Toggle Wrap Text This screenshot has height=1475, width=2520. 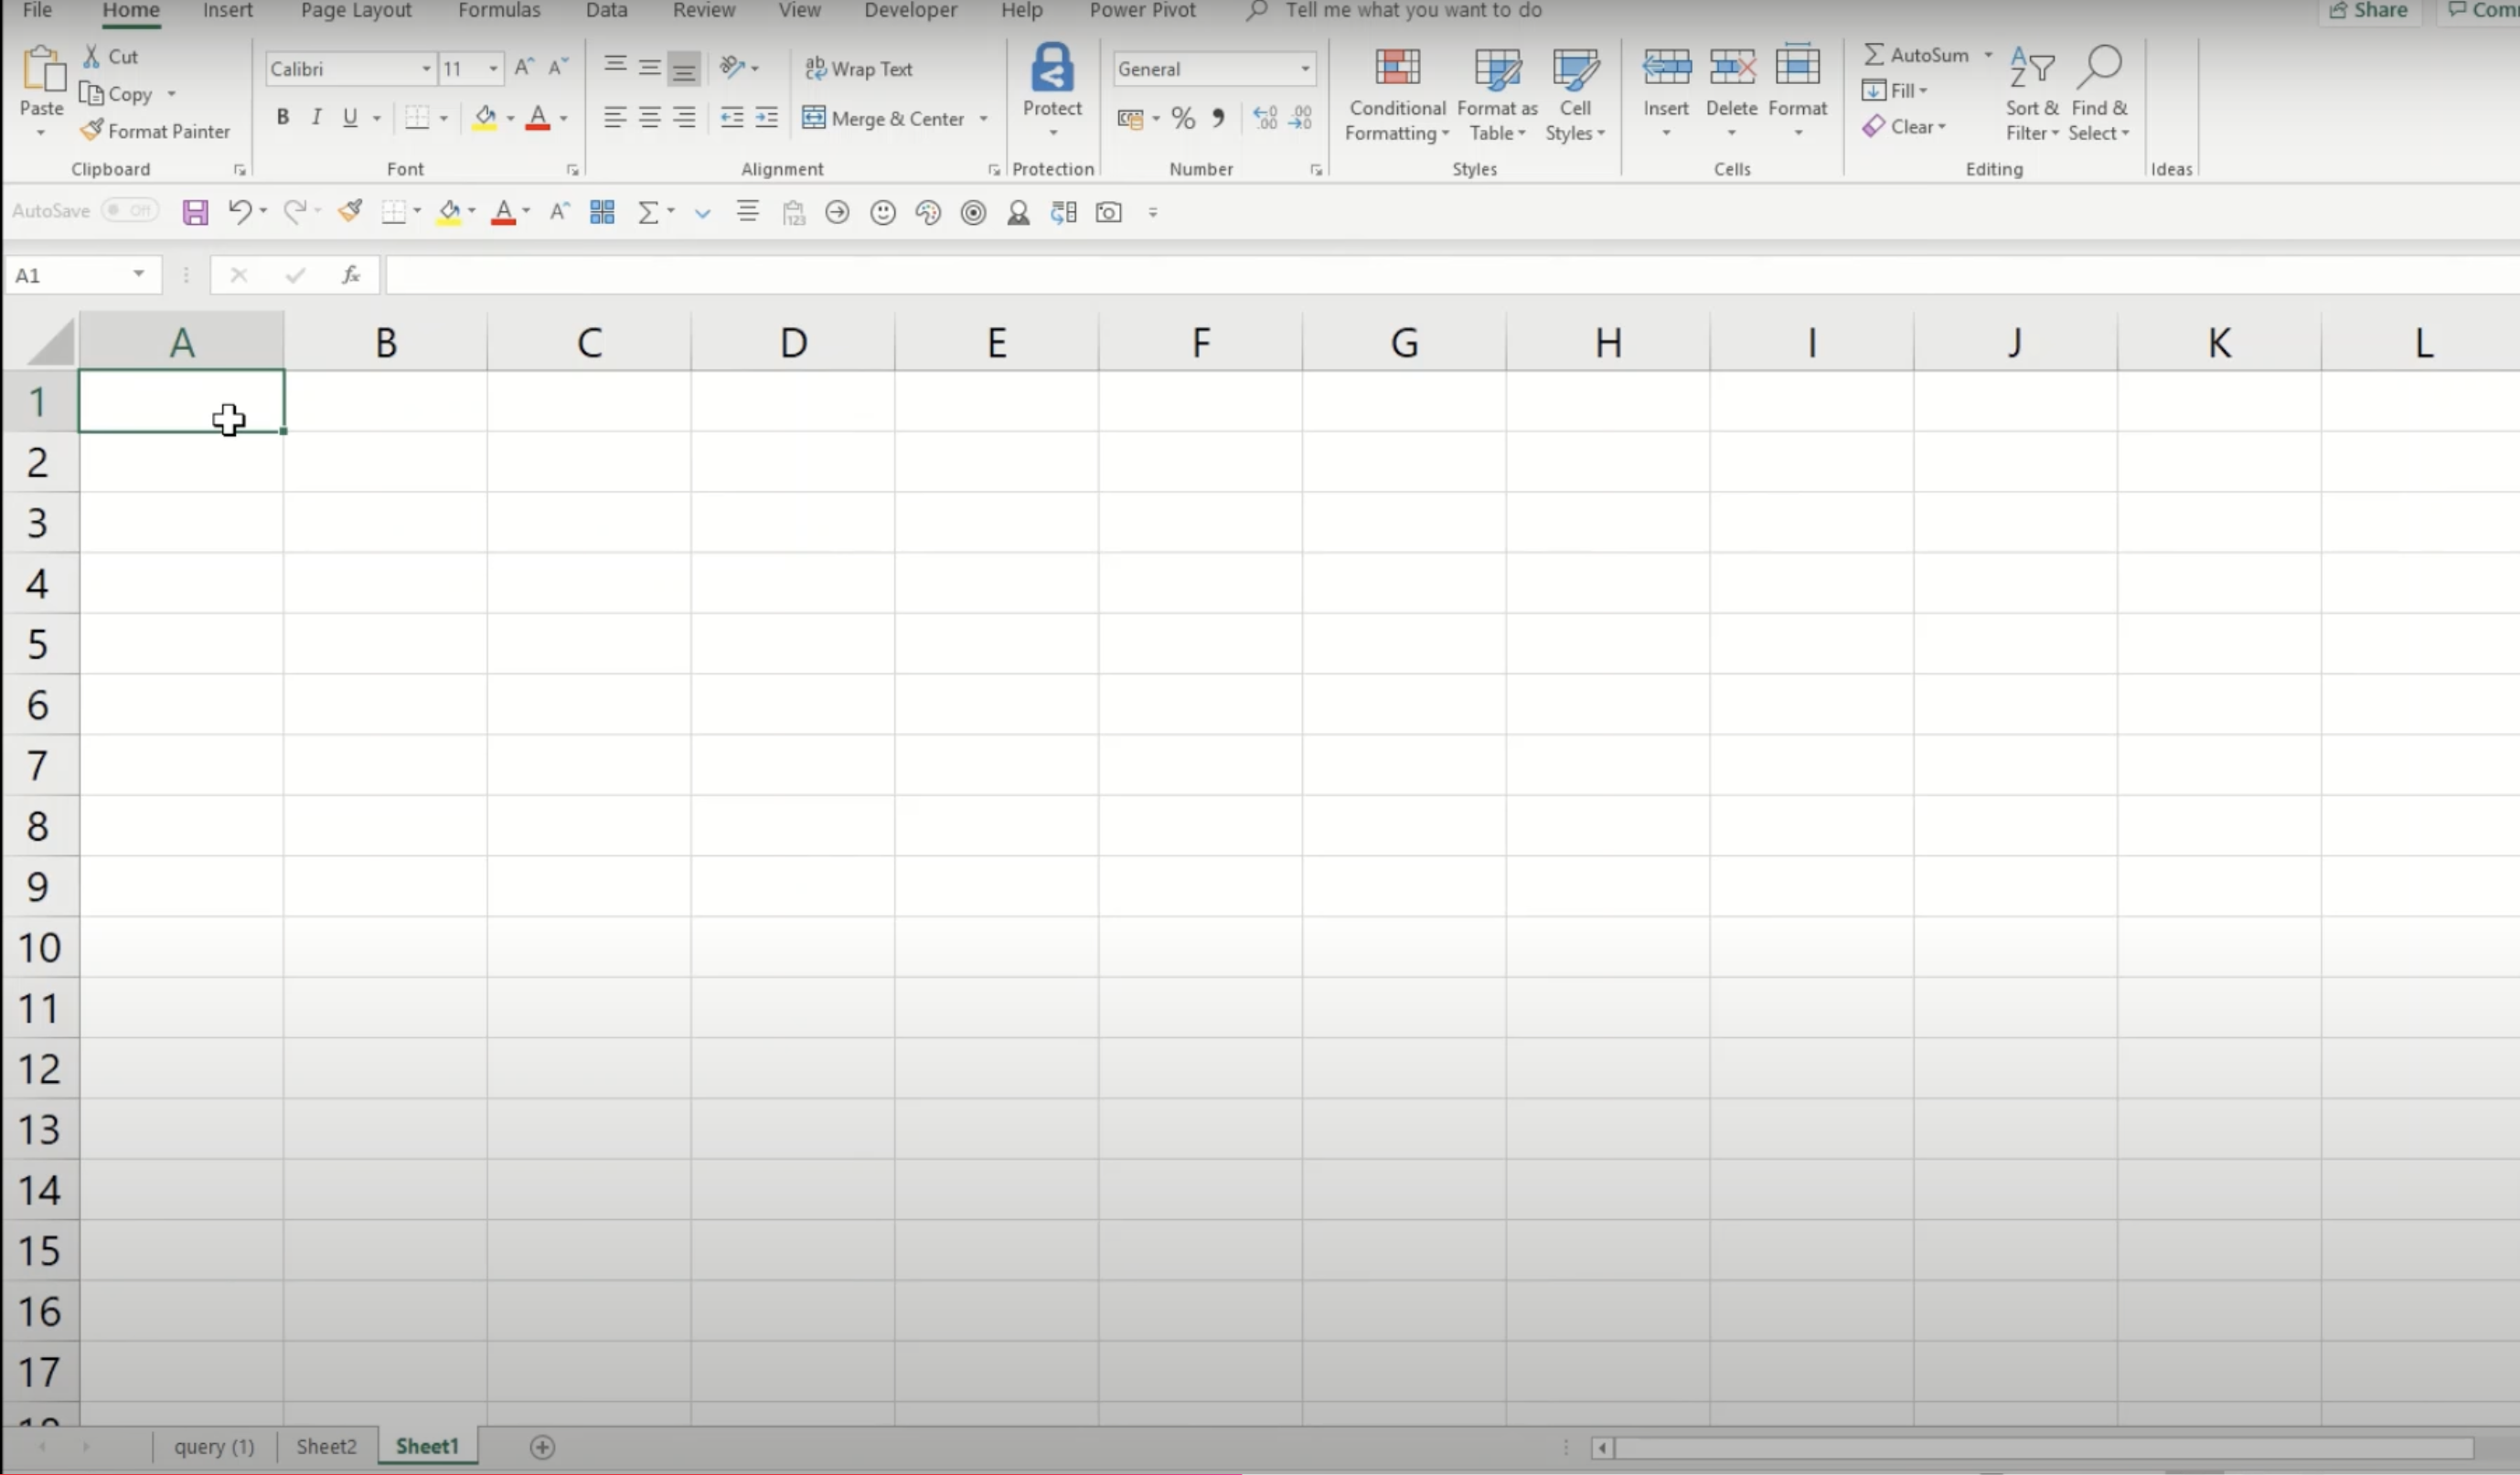point(859,69)
